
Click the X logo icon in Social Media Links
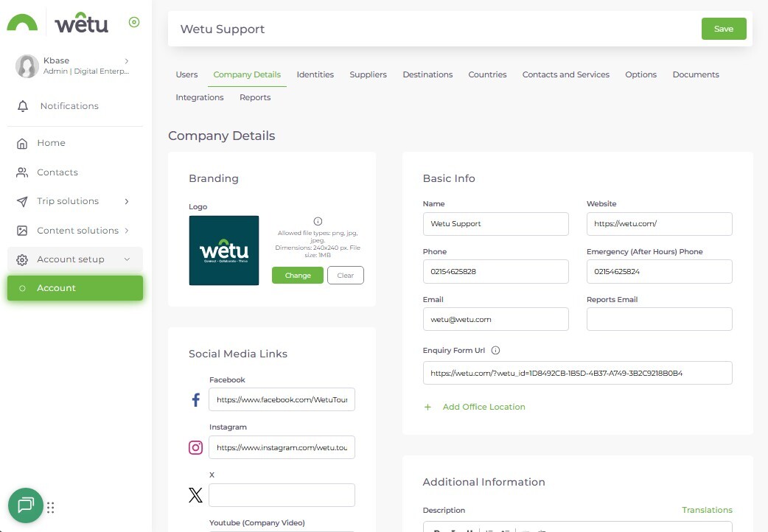tap(195, 495)
